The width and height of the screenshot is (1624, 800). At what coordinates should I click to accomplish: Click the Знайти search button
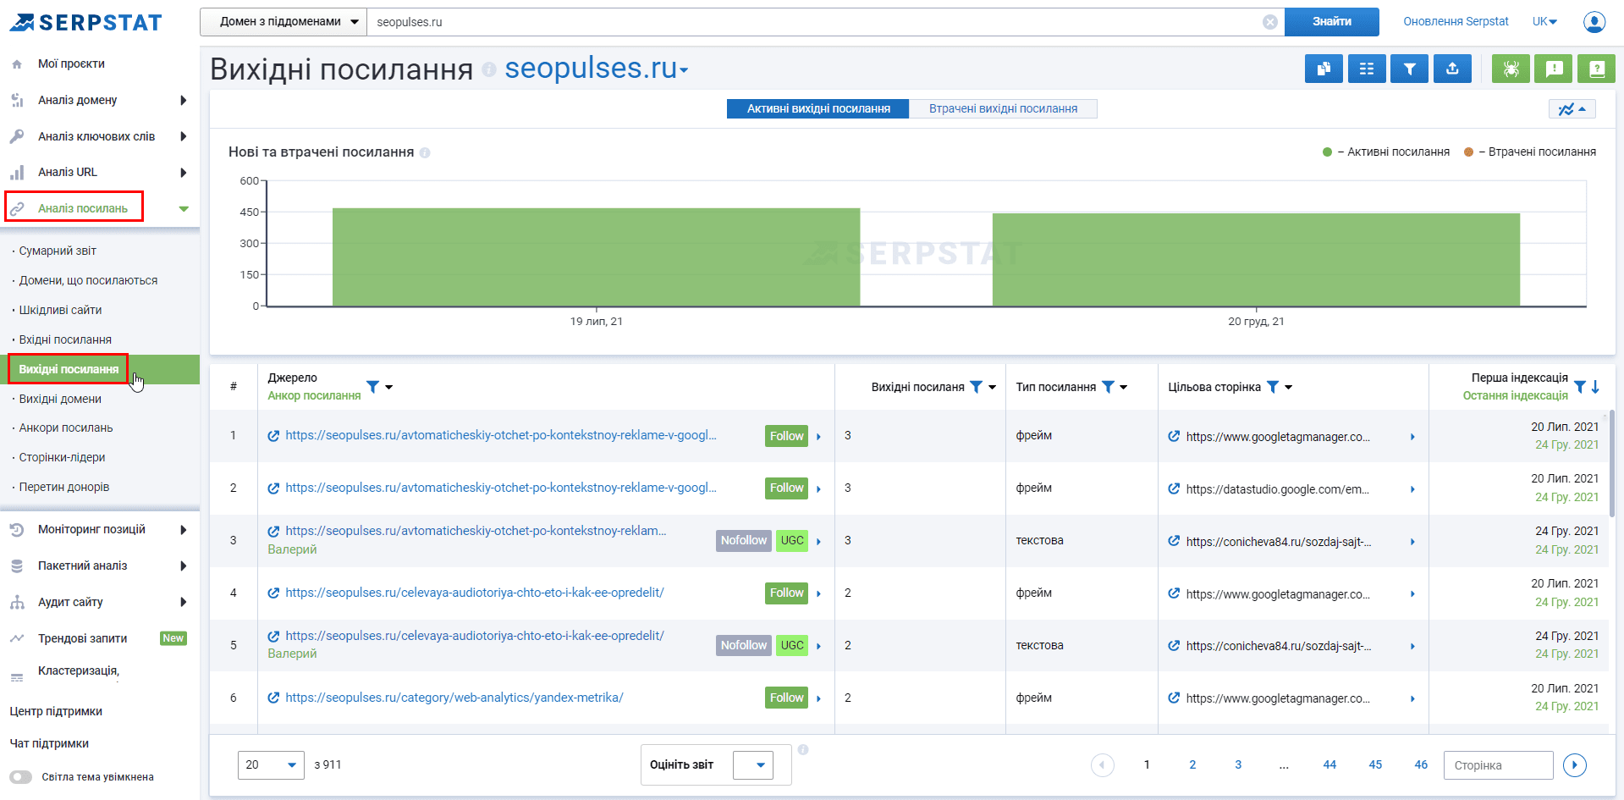[x=1332, y=22]
